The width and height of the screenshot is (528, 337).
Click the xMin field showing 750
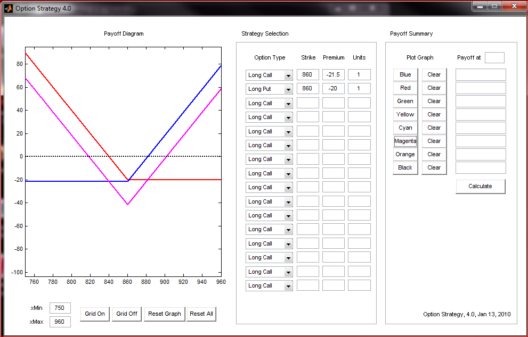click(x=60, y=308)
